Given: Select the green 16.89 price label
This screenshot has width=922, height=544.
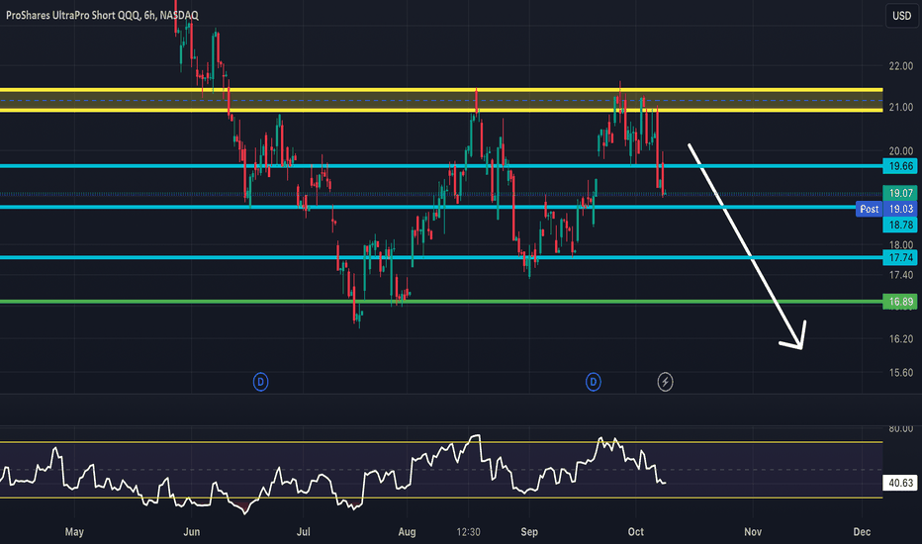Looking at the screenshot, I should pos(900,302).
